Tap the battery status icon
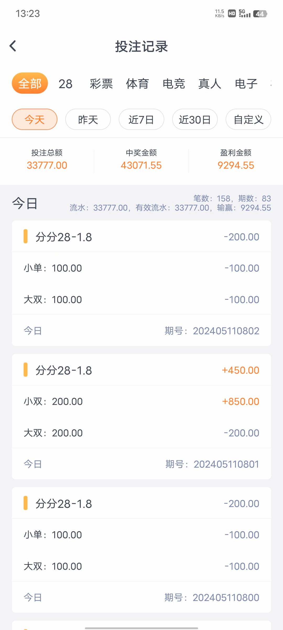283x630 pixels. (x=260, y=14)
